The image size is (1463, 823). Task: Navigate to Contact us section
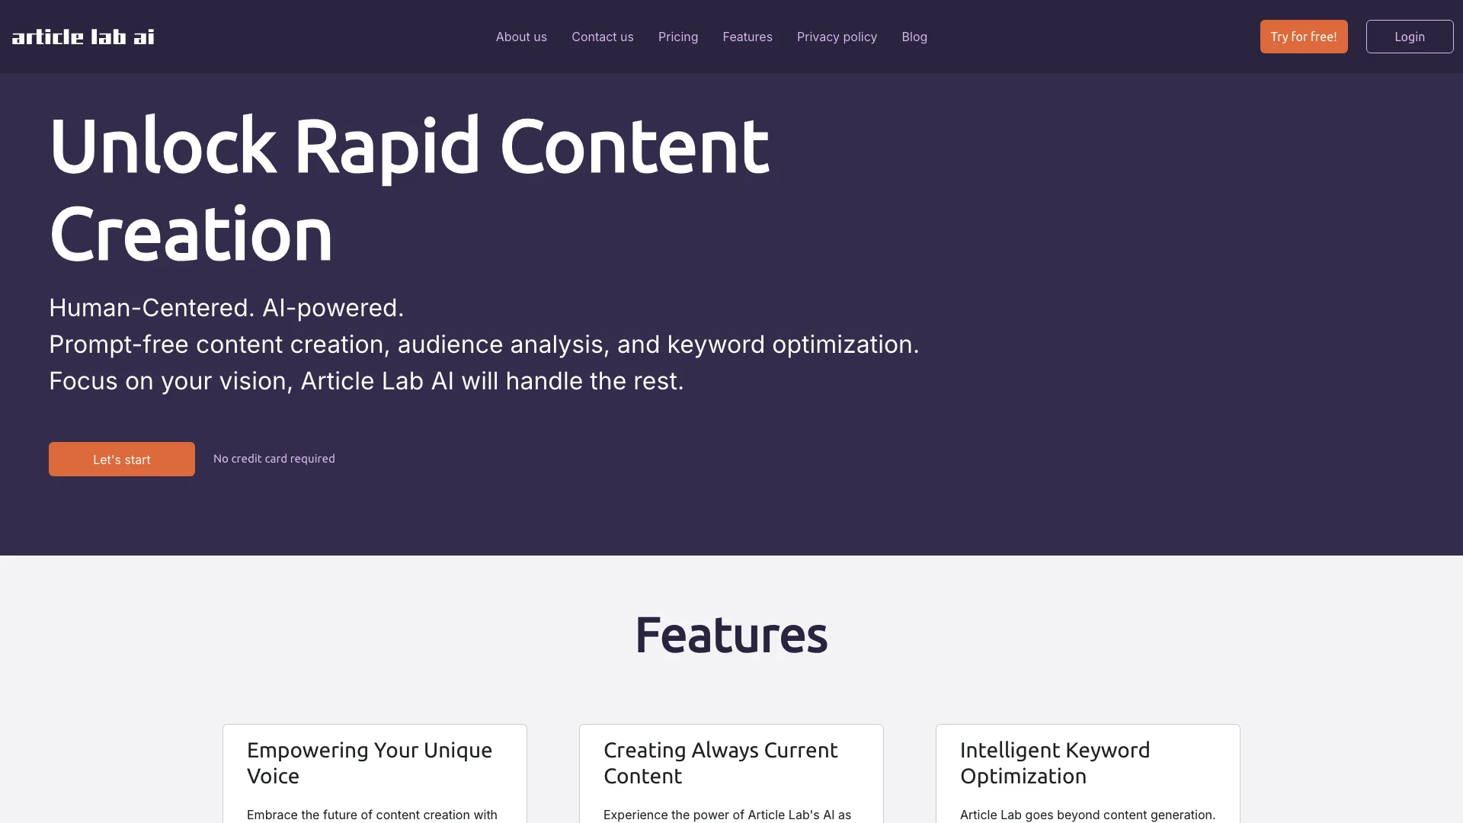point(602,36)
